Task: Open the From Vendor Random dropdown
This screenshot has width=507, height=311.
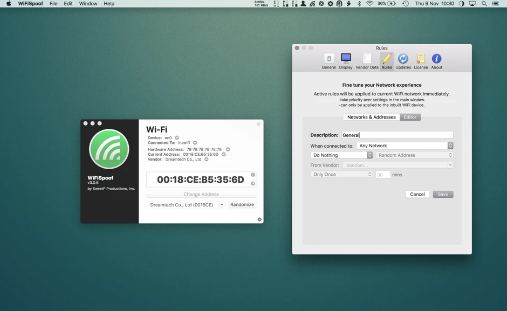Action: [x=398, y=165]
